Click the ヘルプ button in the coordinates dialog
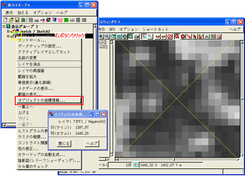This screenshot has height=176, width=245. [92, 144]
